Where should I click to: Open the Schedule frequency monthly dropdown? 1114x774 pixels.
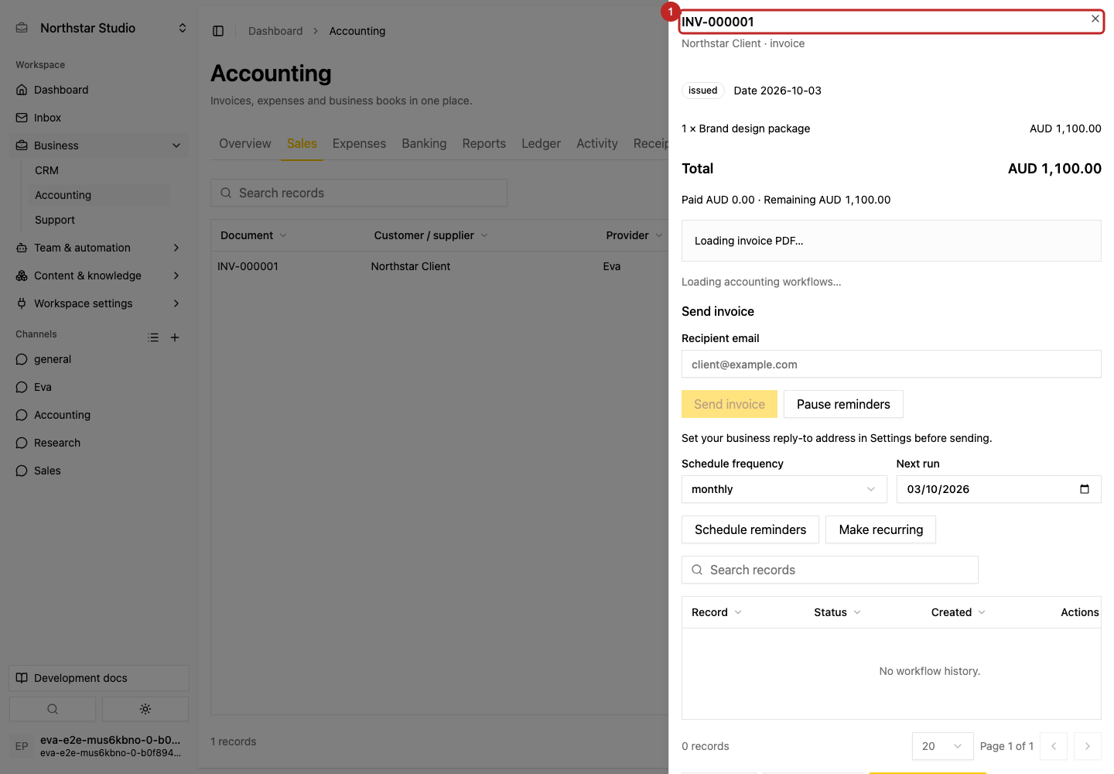[784, 489]
